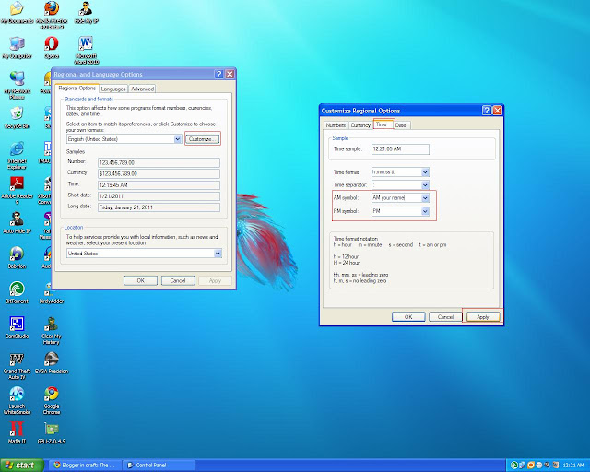Click Apply in Customize Regional Options
590x472 pixels.
[x=483, y=316]
